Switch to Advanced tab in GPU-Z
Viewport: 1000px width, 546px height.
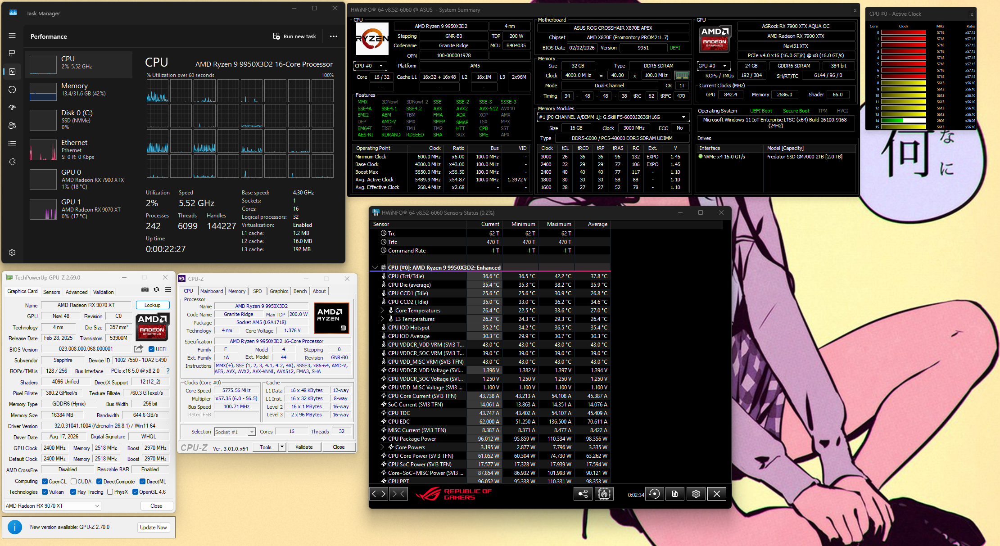point(77,292)
